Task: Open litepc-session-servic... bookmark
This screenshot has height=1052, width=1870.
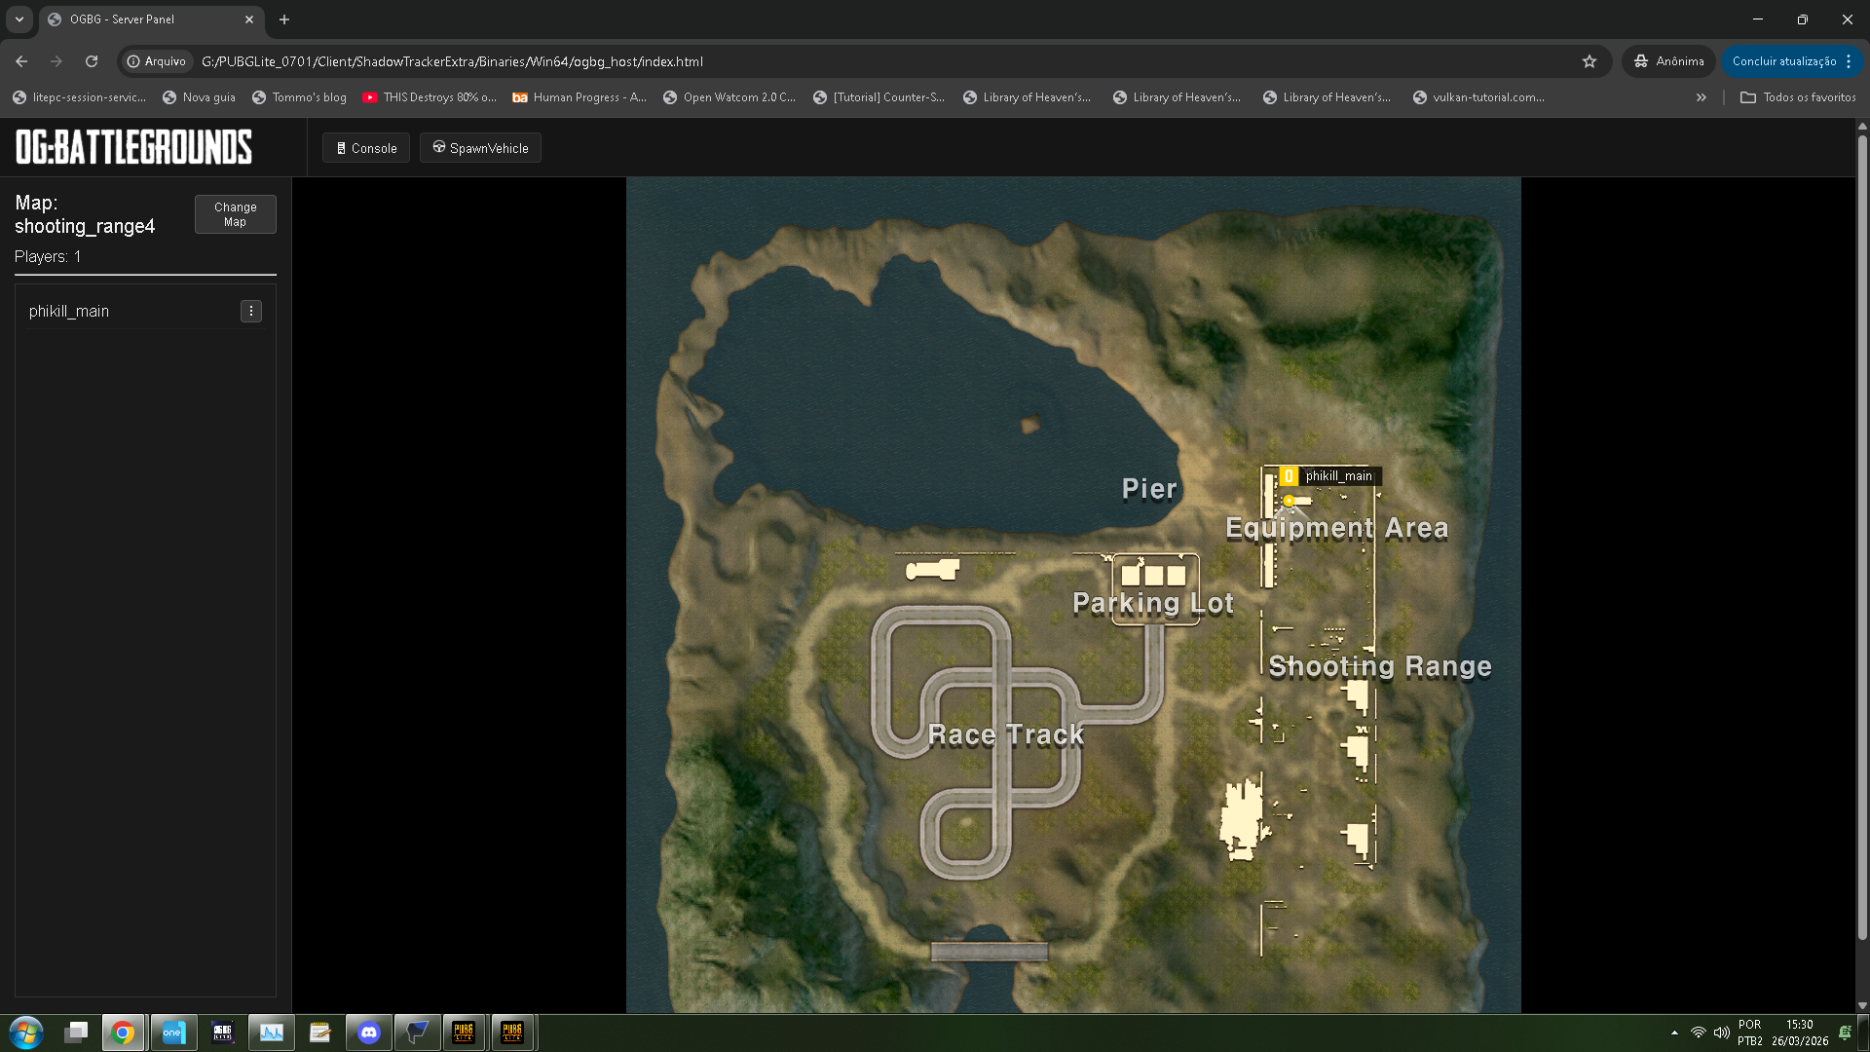Action: coord(80,97)
